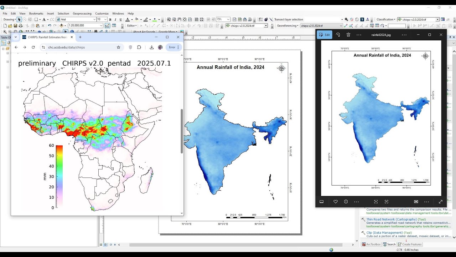
Task: Toggle underline text formatting
Action: pyautogui.click(x=121, y=19)
